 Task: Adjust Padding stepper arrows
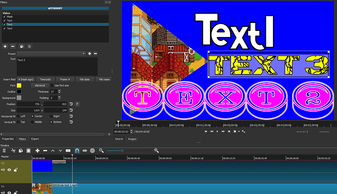point(59,98)
